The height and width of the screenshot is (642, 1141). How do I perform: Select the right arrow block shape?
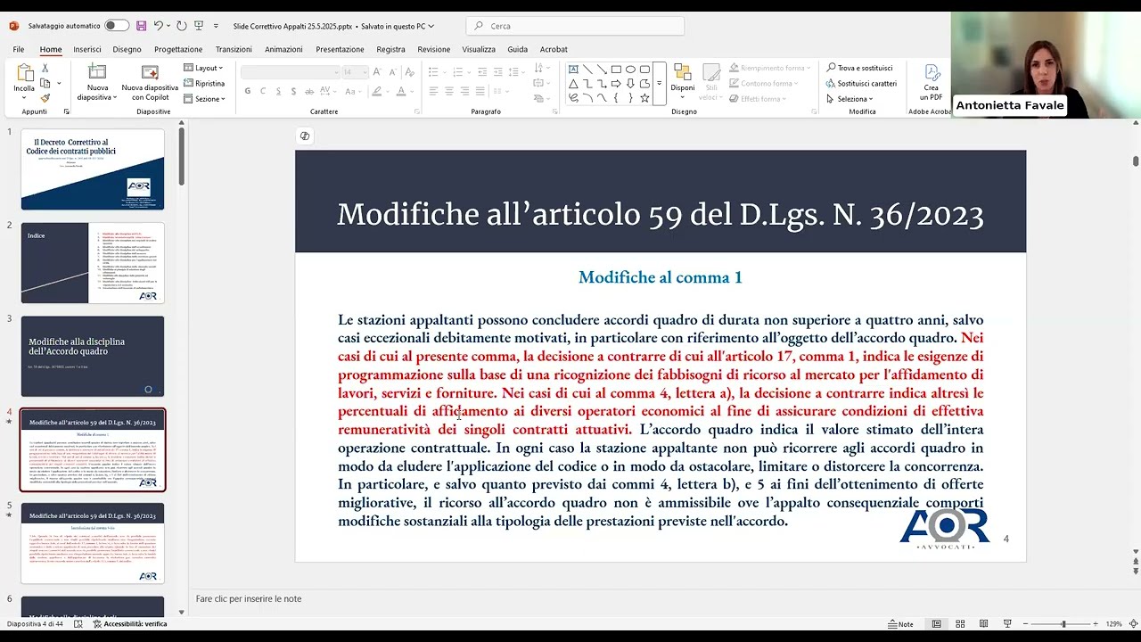pyautogui.click(x=616, y=84)
